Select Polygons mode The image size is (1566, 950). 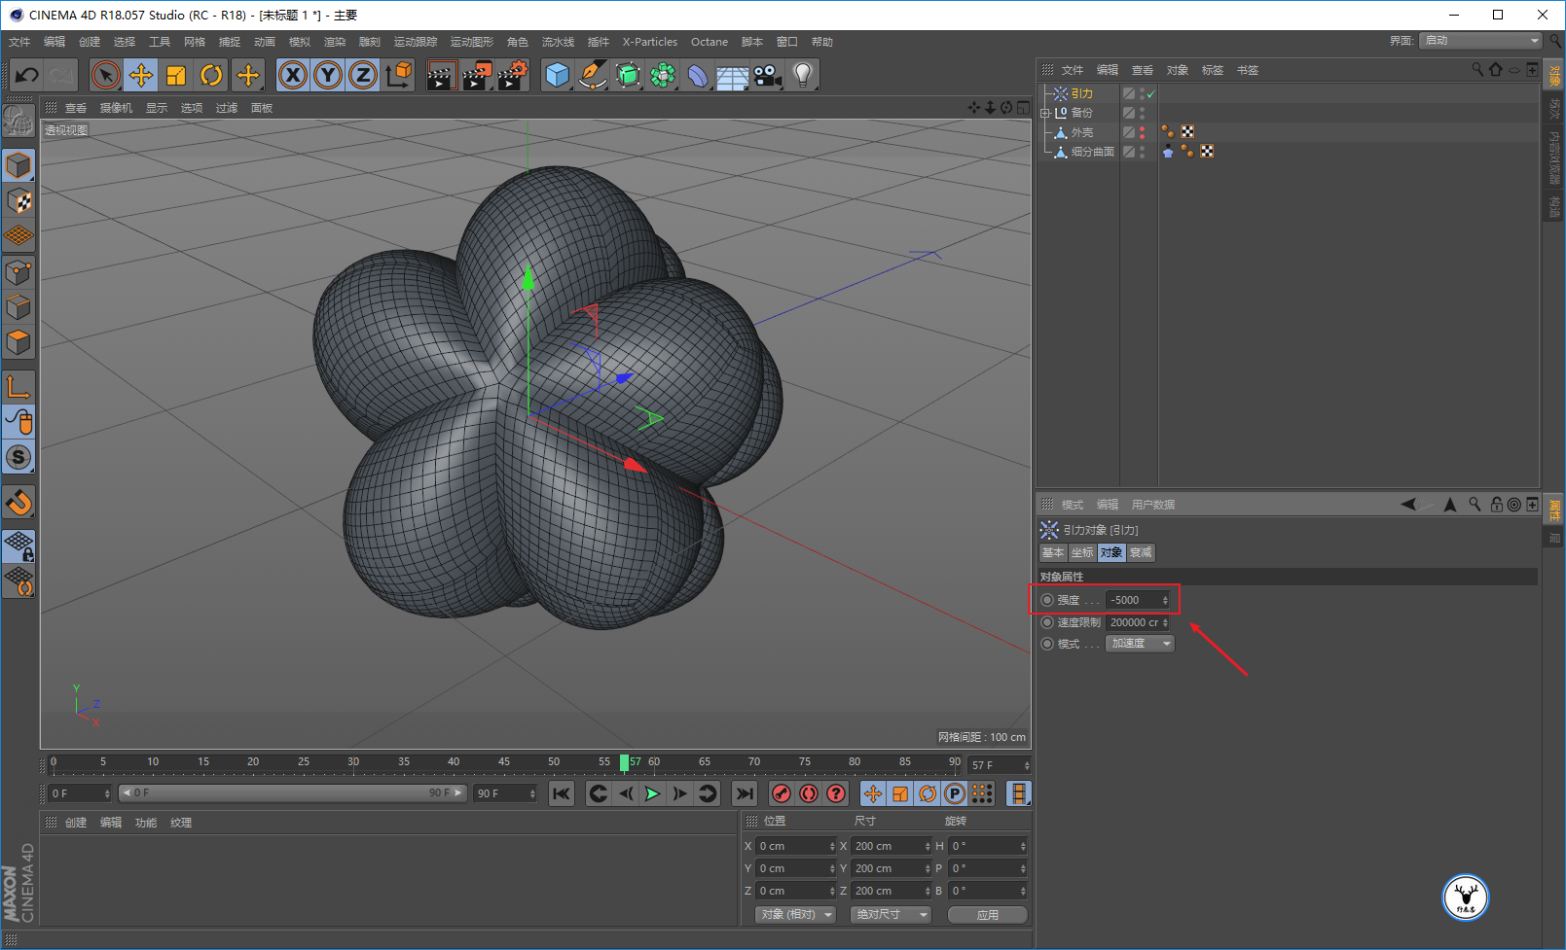coord(18,342)
